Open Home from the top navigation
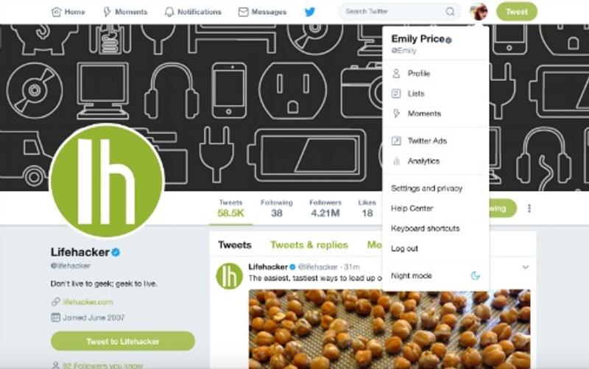589x369 pixels. click(x=68, y=12)
